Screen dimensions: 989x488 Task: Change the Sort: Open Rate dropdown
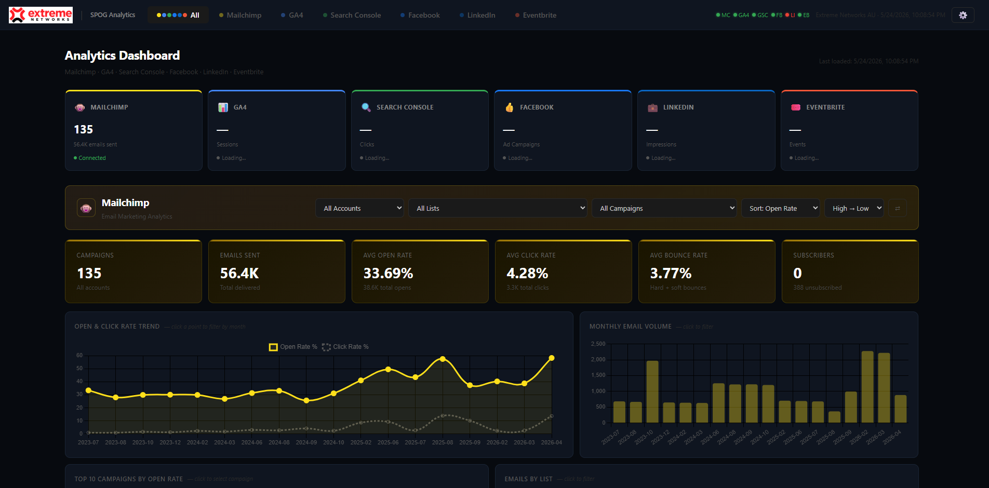[780, 208]
